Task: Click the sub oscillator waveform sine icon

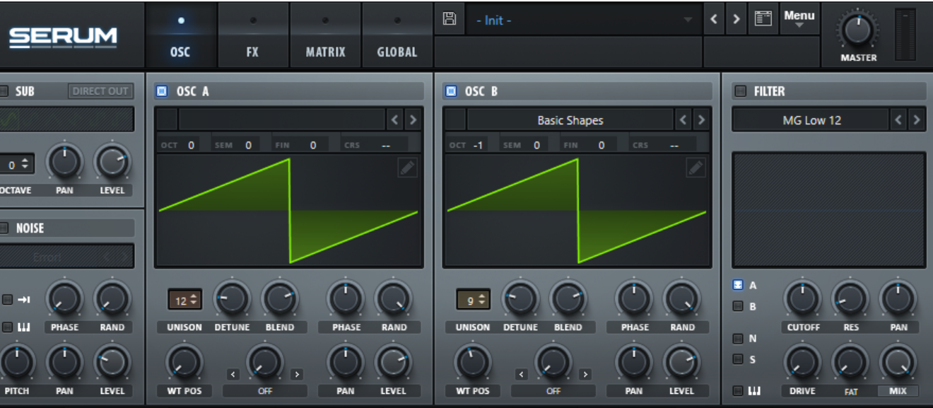Action: (x=8, y=120)
